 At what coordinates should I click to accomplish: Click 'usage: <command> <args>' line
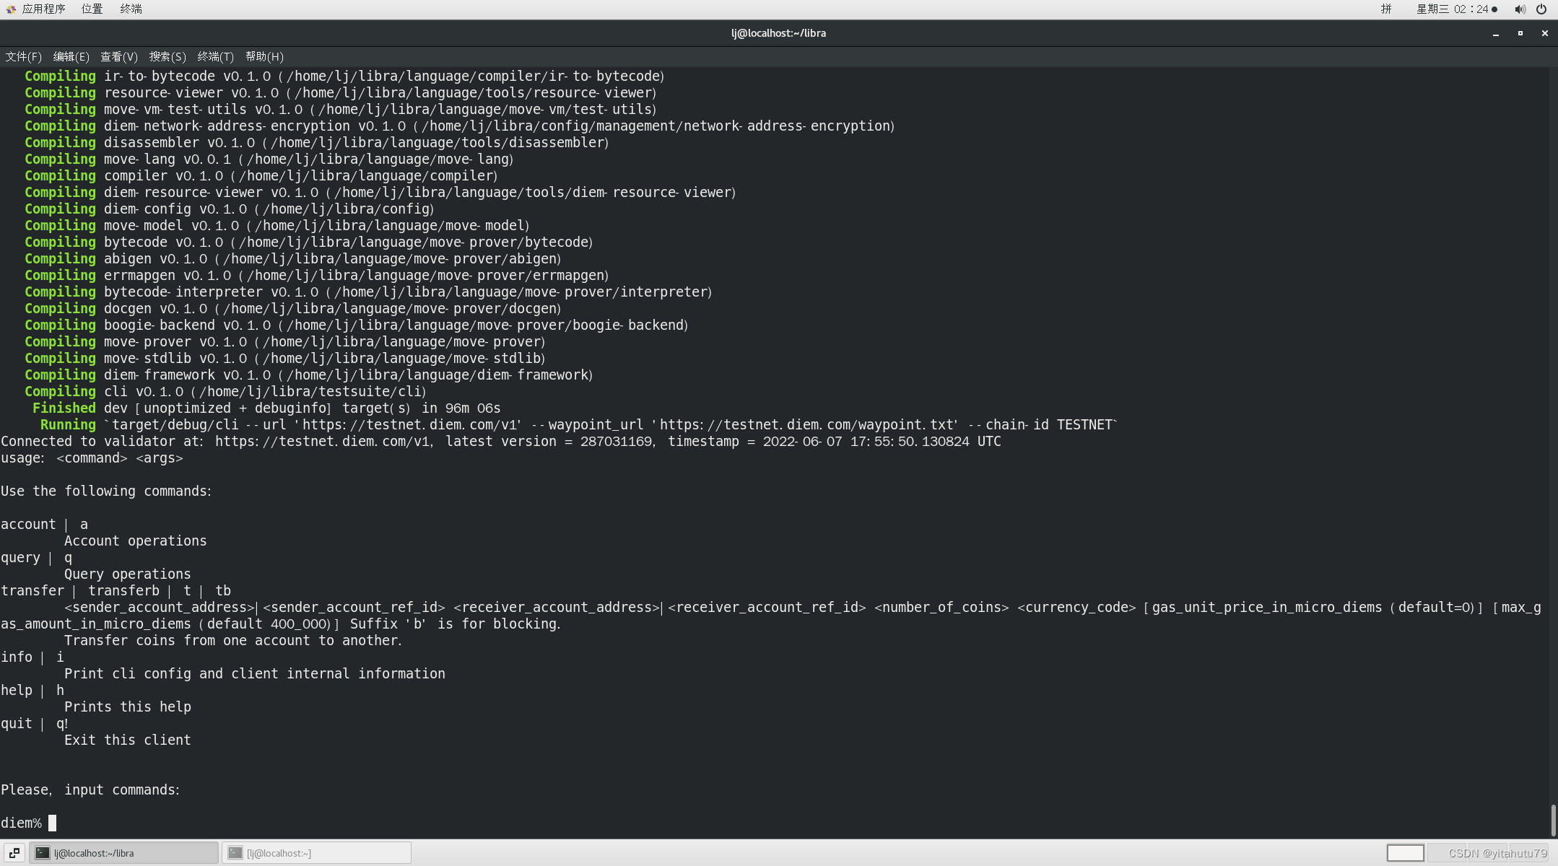pyautogui.click(x=92, y=458)
